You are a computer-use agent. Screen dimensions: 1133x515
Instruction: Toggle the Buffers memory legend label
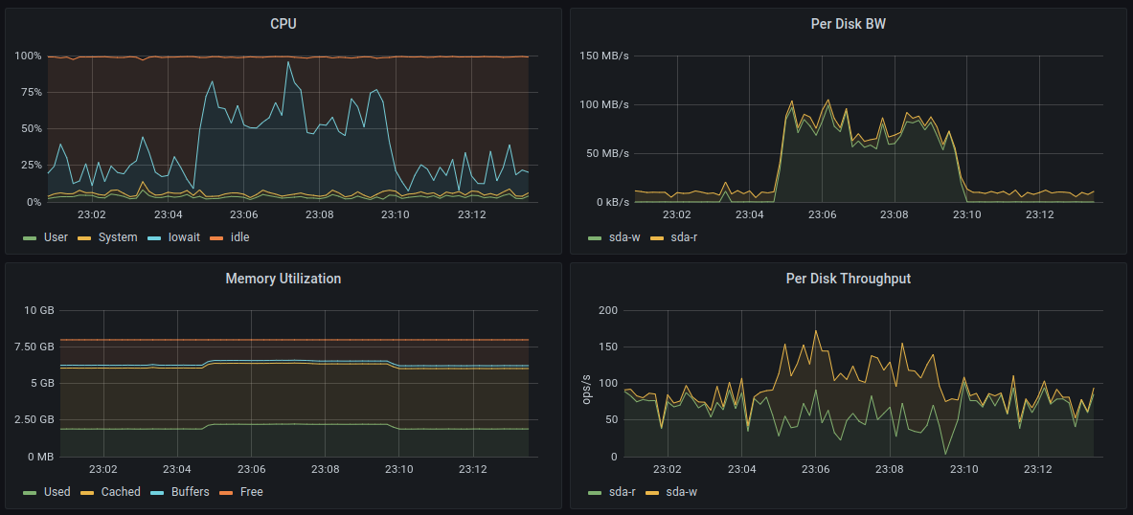click(190, 492)
